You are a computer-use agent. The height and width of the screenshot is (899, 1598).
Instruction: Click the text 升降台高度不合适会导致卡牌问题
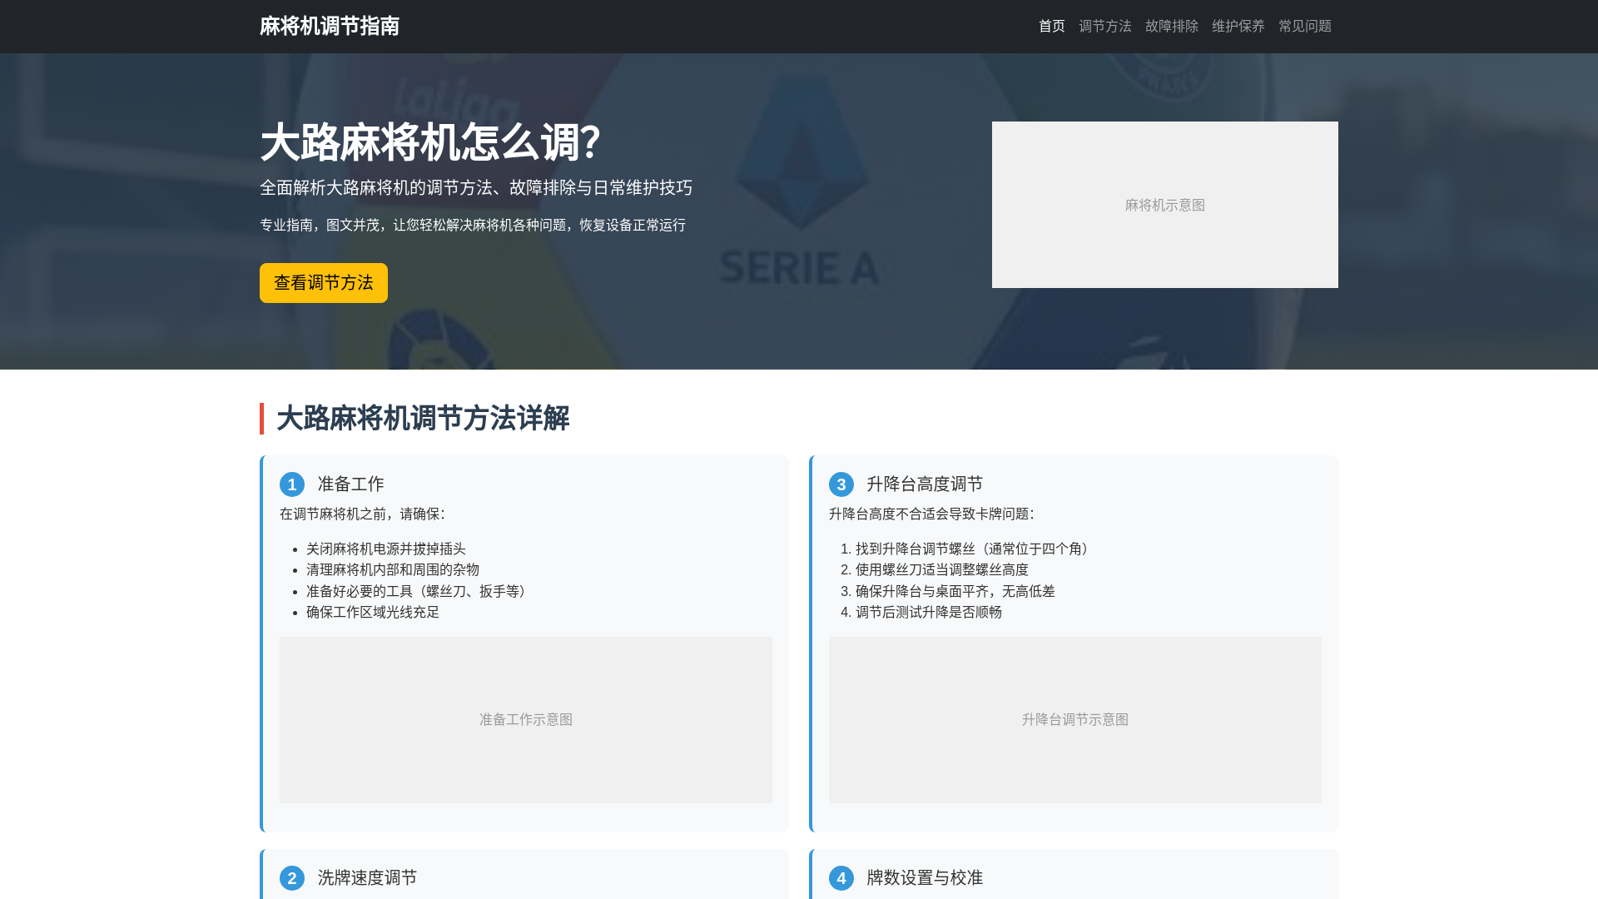932,514
